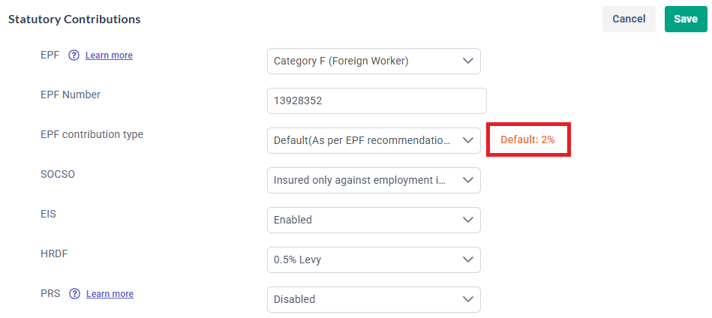This screenshot has width=712, height=318.
Task: Open the EPF Learn more link
Action: (109, 55)
